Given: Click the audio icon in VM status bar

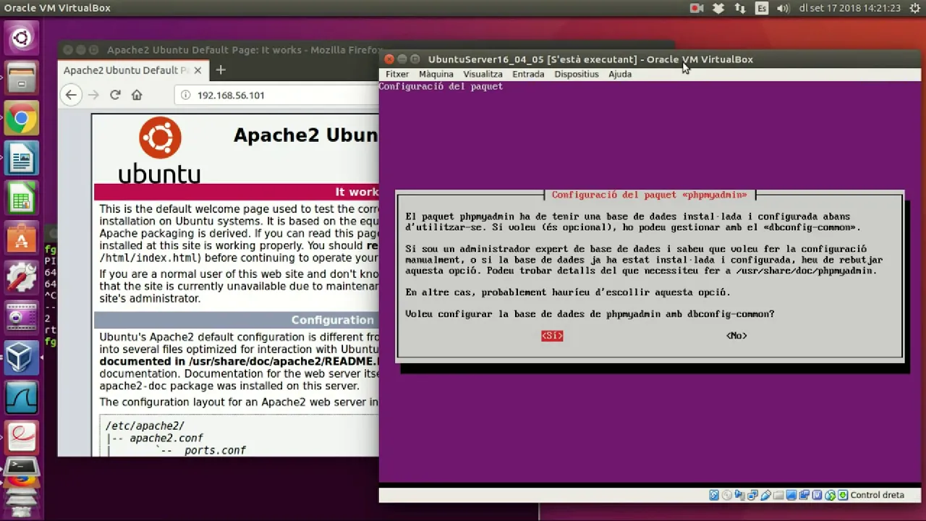Looking at the screenshot, I should [739, 495].
